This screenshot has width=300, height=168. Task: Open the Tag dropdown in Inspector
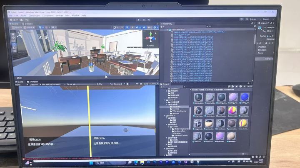[x=270, y=31]
